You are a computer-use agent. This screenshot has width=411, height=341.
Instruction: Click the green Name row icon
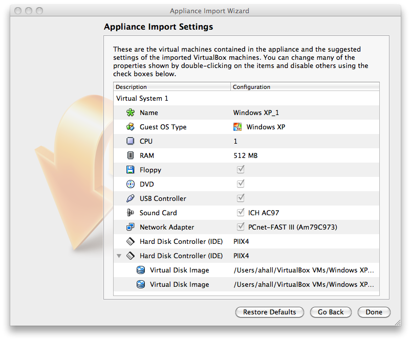130,112
